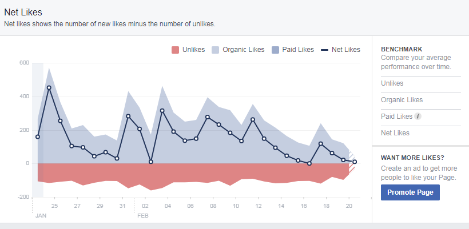This screenshot has width=469, height=229.
Task: Click the highest net likes data point
Action: [49, 88]
